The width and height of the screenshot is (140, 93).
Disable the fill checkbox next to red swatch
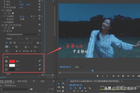[x=6, y=61]
